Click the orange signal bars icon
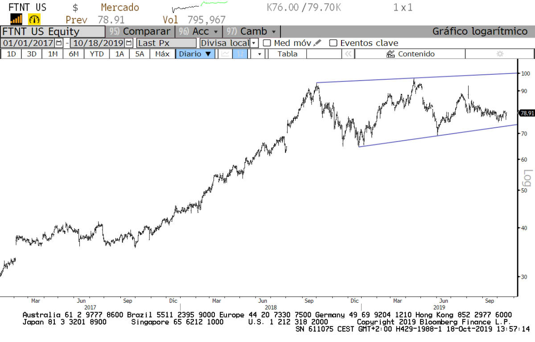The image size is (535, 342). click(x=16, y=19)
